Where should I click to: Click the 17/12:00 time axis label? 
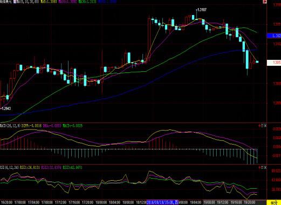click(60, 202)
